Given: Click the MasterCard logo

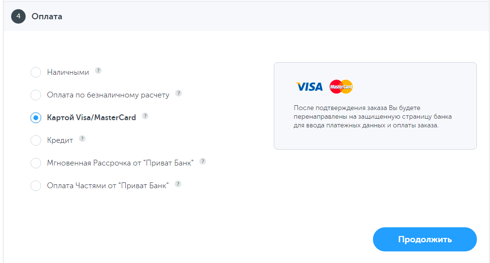Looking at the screenshot, I should pos(341,87).
